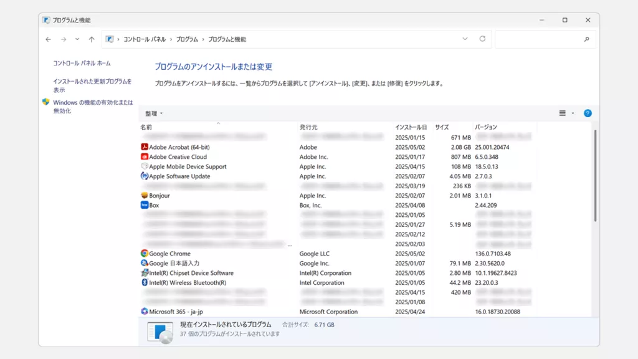Select the Google 日本語入力 entry
The image size is (638, 359).
pos(337,264)
